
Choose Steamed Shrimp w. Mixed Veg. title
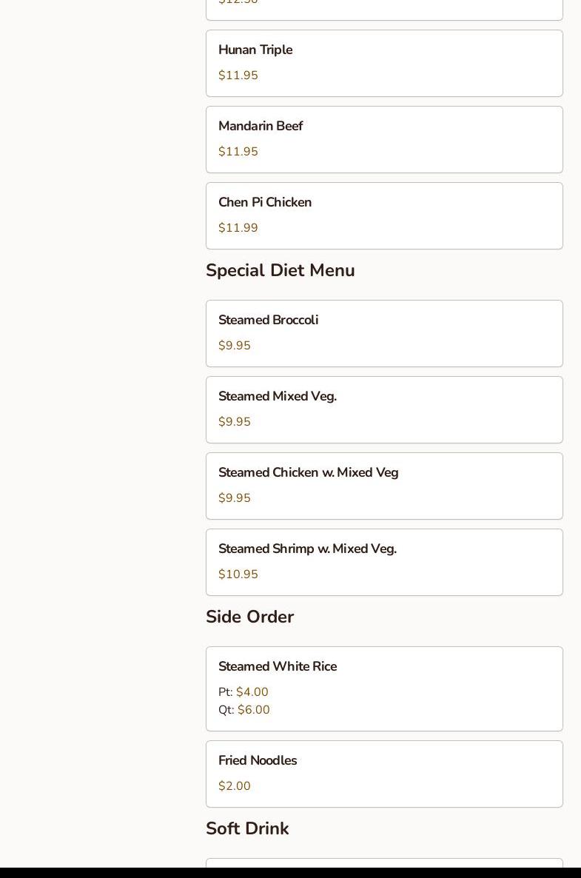click(307, 549)
